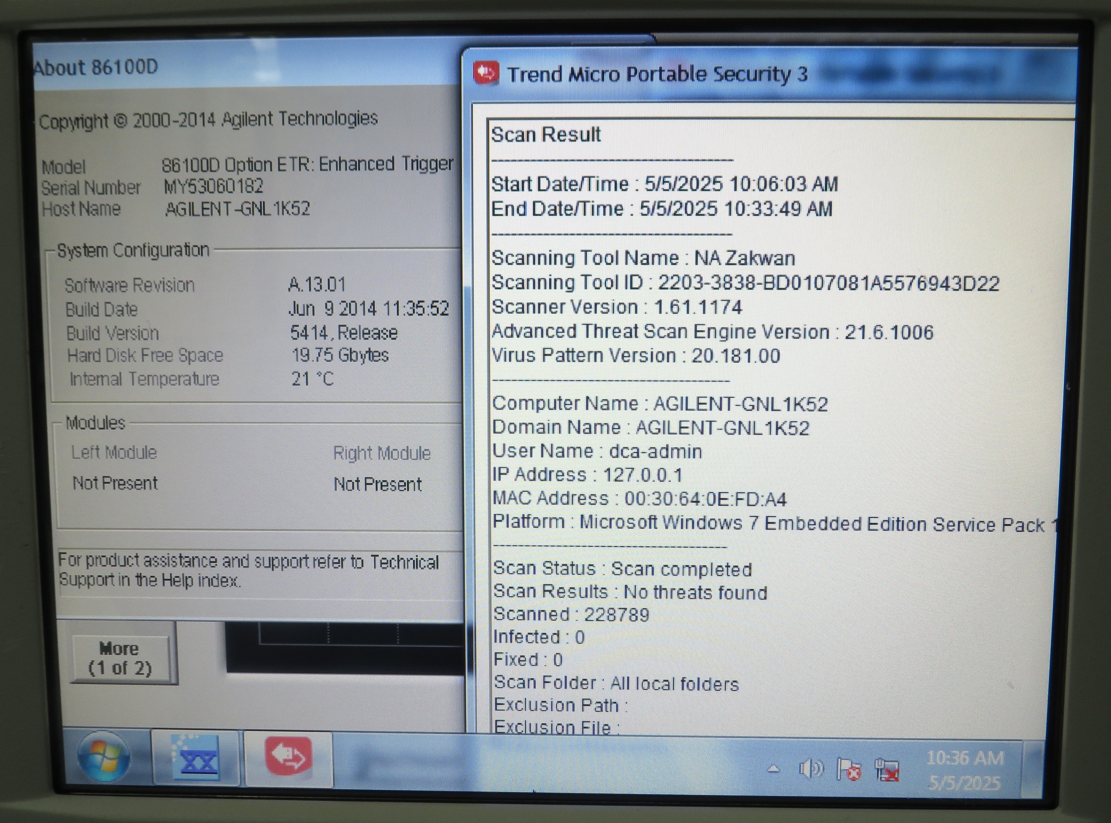Select the Start Date/Time line
This screenshot has width=1111, height=823.
point(665,184)
